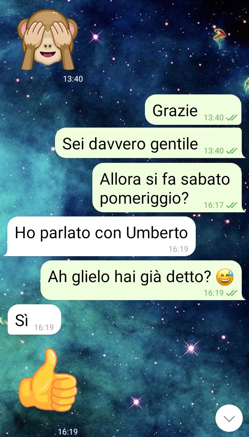Tap the sweat-smile emoji in message
Image resolution: width=249 pixels, height=437 pixels.
pos(225,277)
